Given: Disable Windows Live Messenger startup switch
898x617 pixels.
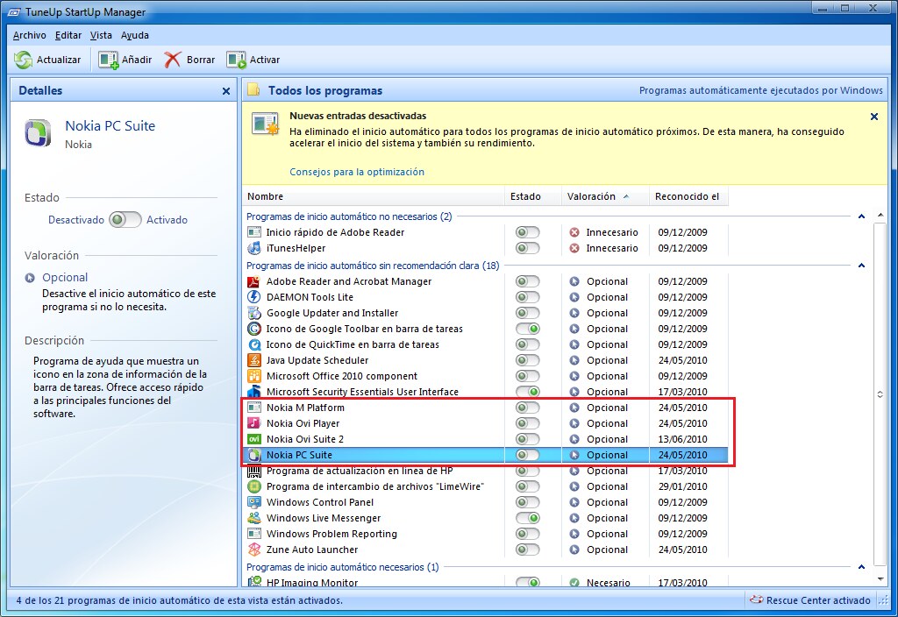Looking at the screenshot, I should coord(527,518).
